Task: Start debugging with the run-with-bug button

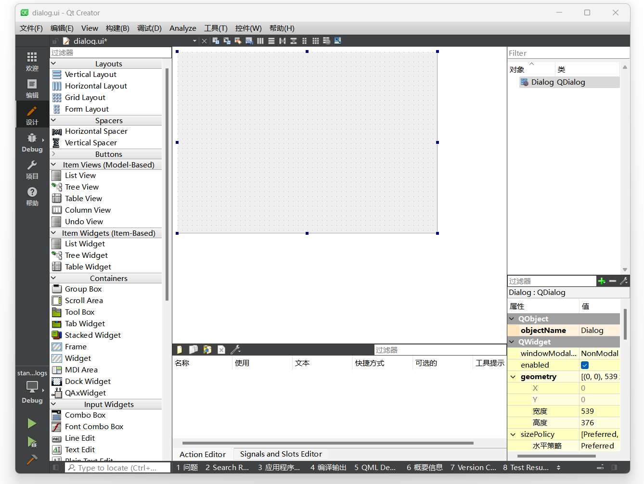Action: 32,442
